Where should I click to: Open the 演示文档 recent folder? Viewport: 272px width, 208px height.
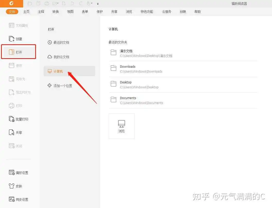pyautogui.click(x=183, y=53)
